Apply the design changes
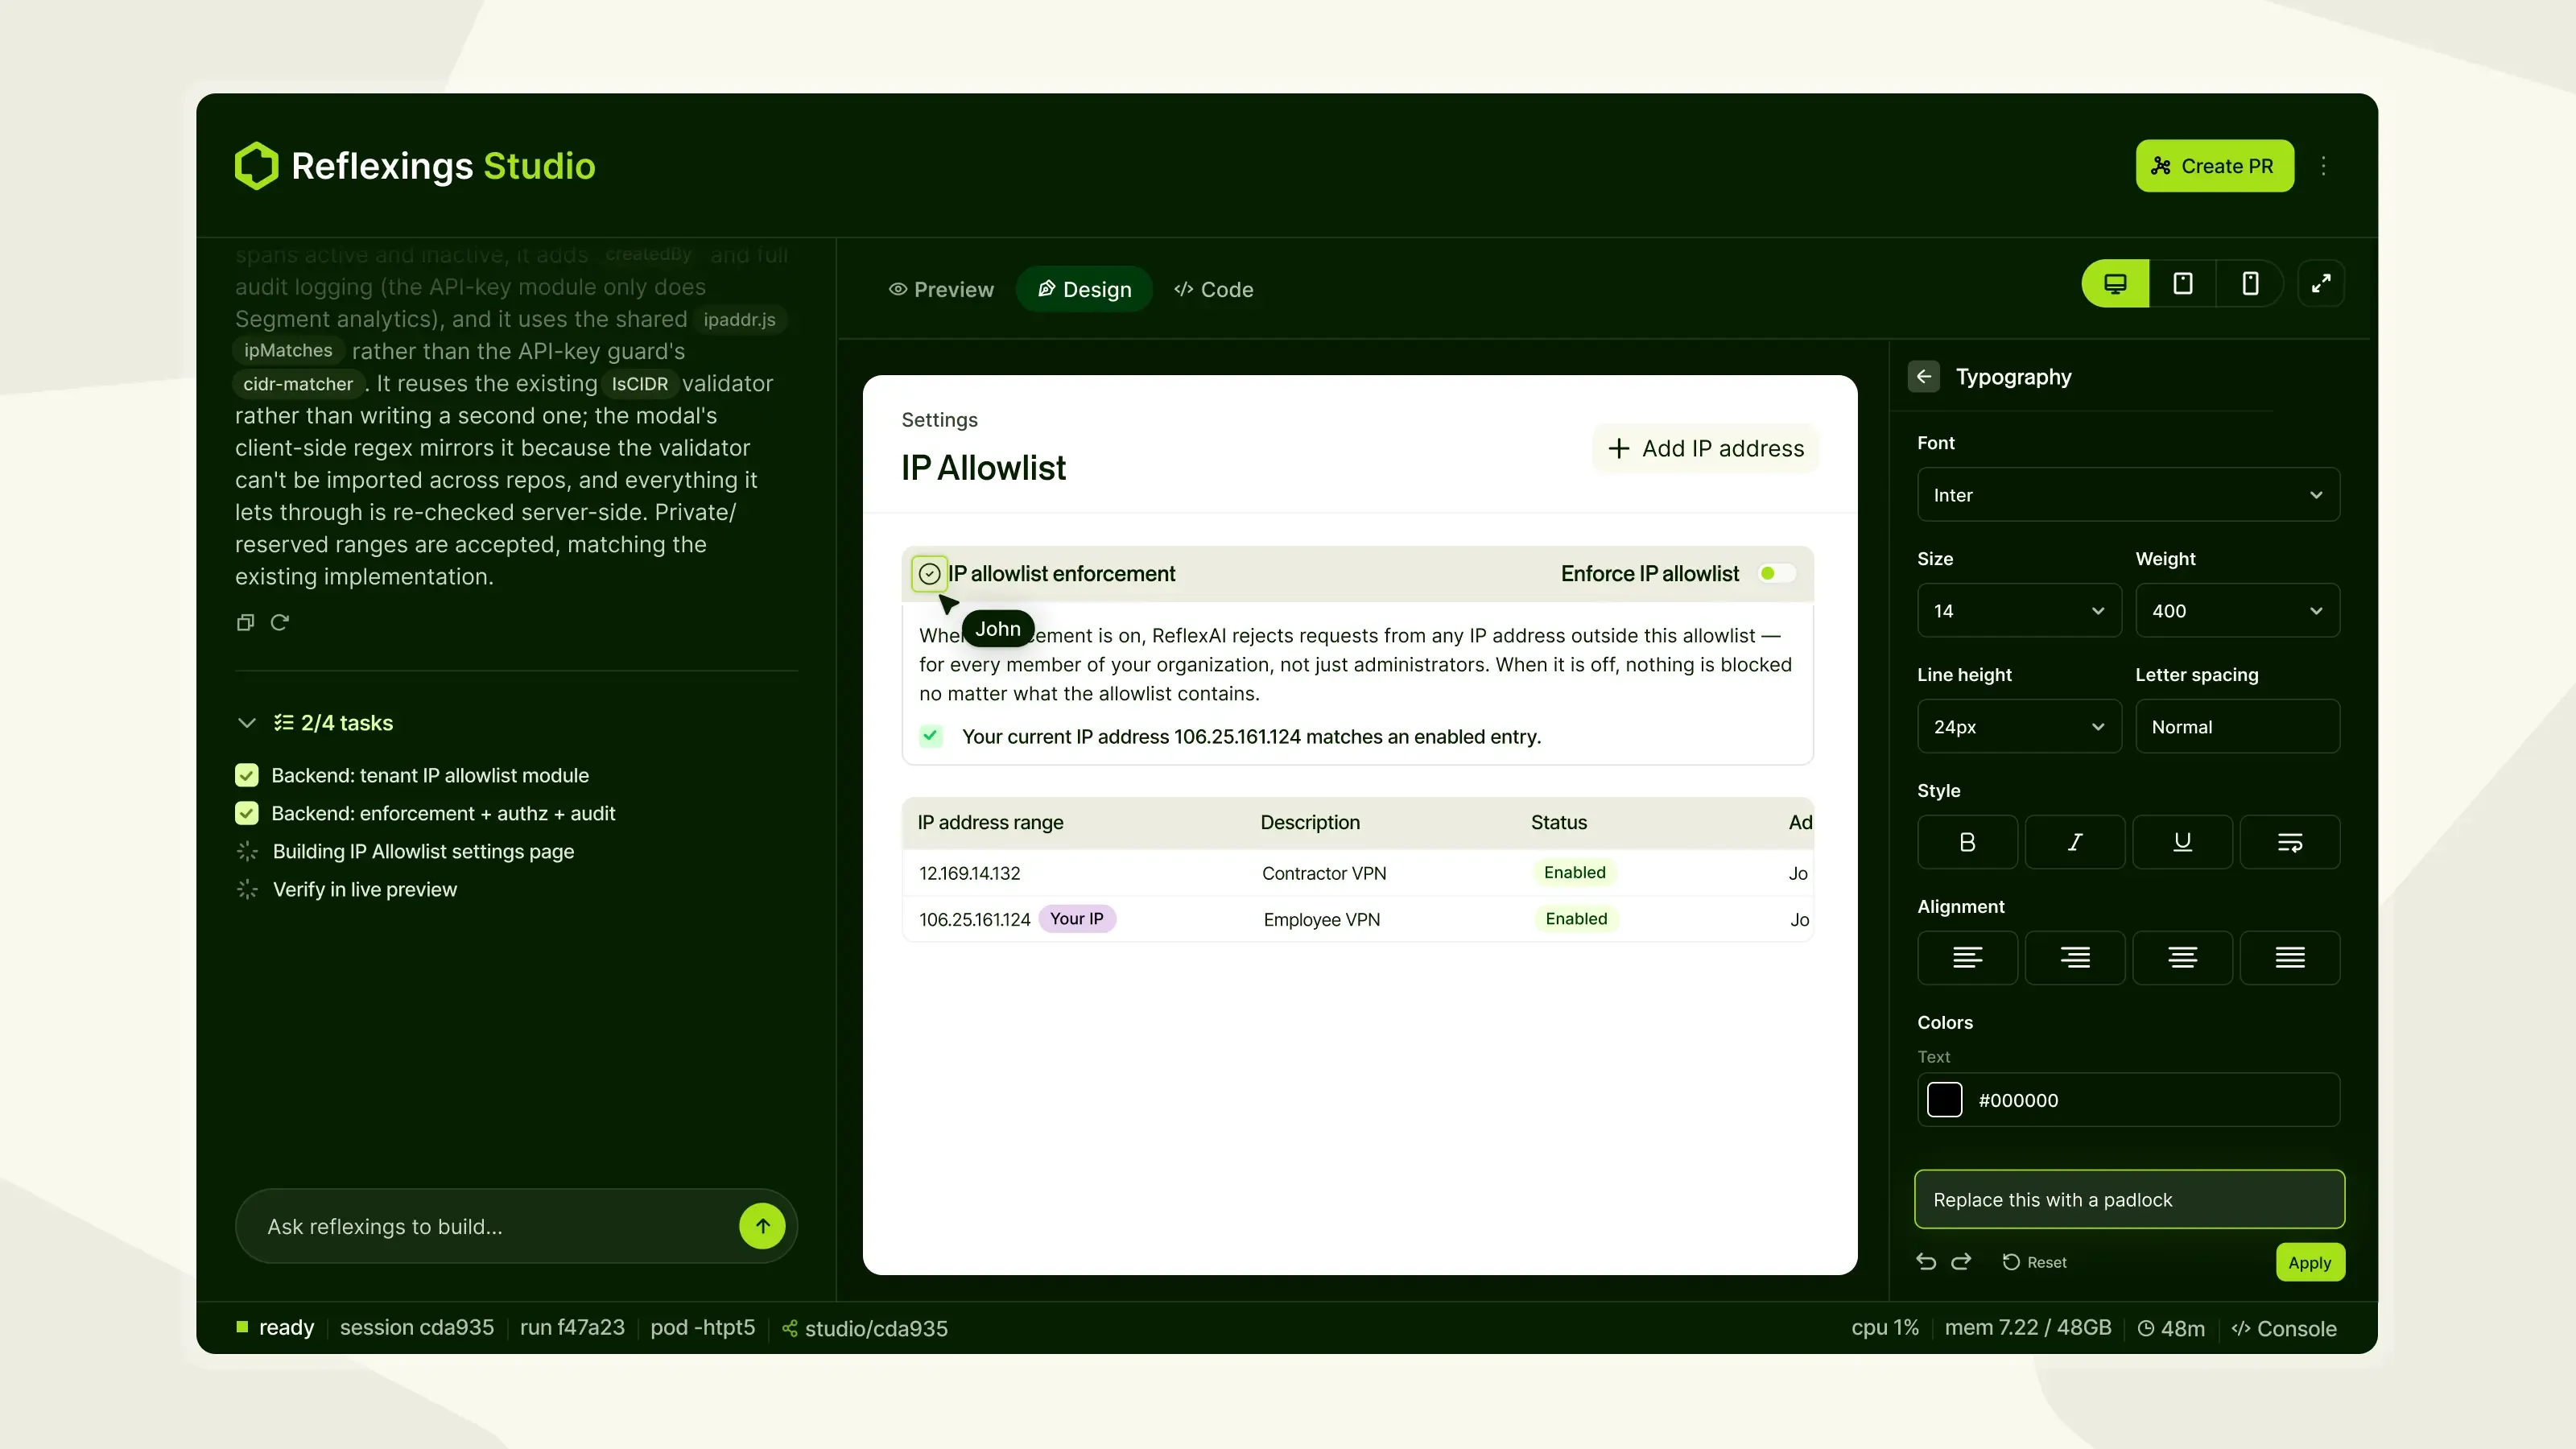 (2310, 1263)
